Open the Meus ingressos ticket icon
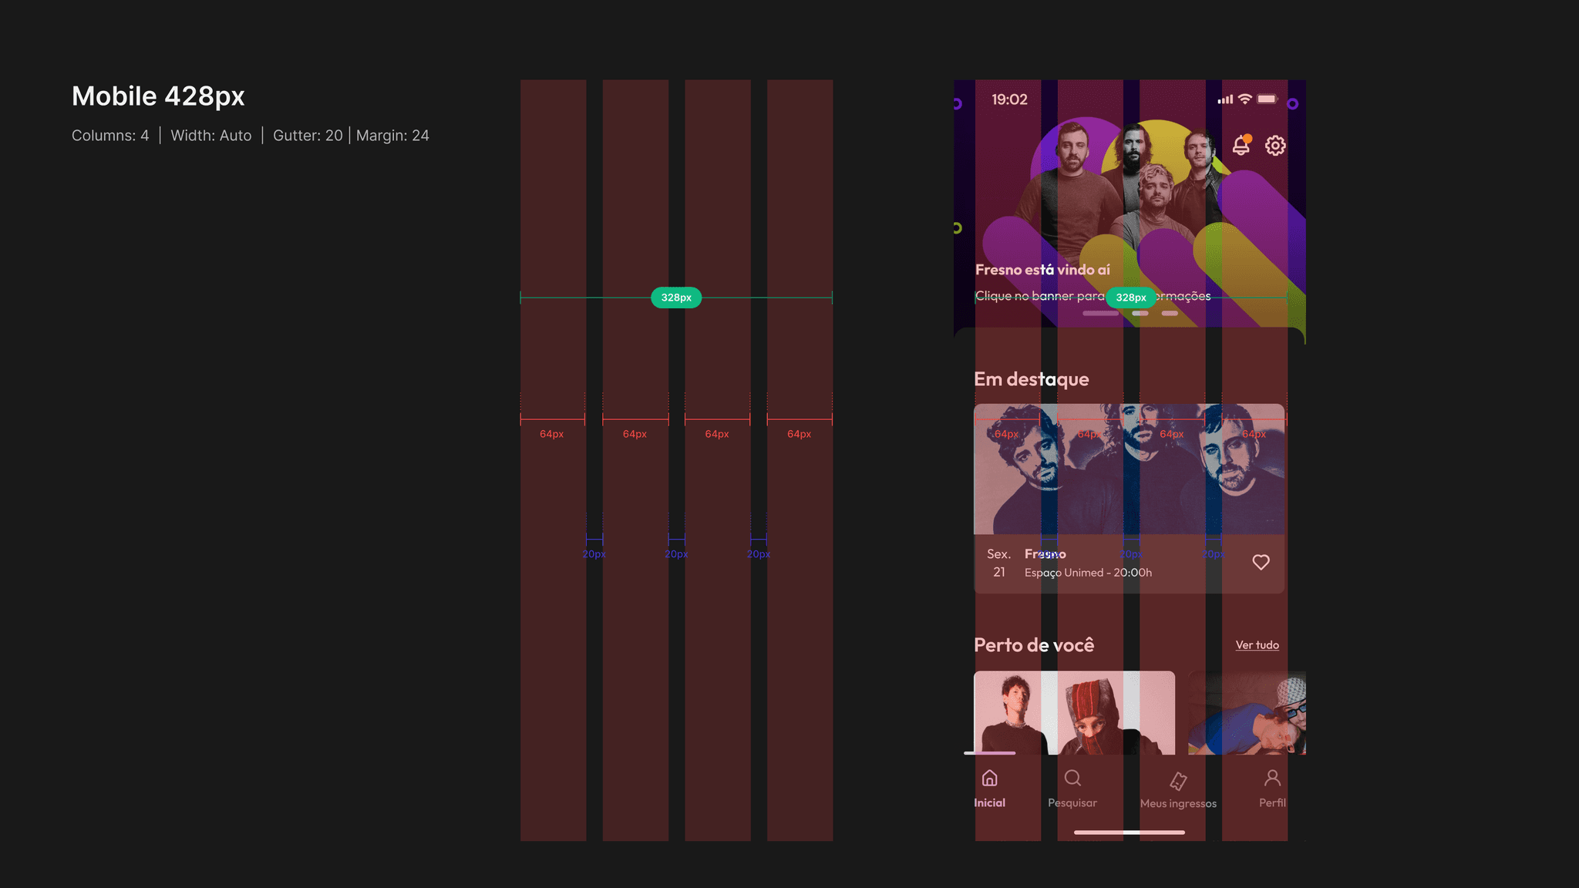Screen dimensions: 1579x888 coord(1178,781)
